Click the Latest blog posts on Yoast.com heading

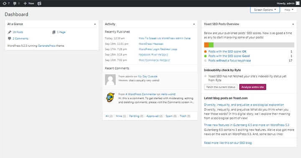coord(226,98)
